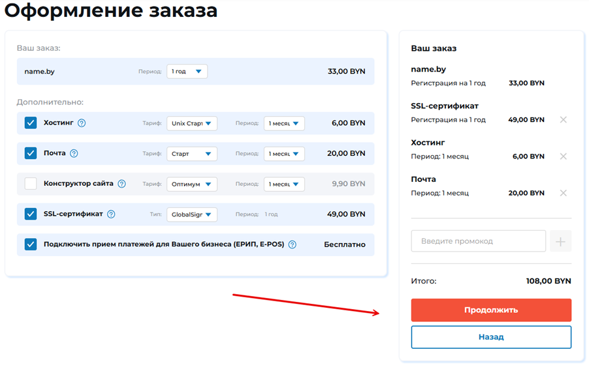The height and width of the screenshot is (369, 589).
Task: Delete Почта item from order summary
Action: coord(563,193)
